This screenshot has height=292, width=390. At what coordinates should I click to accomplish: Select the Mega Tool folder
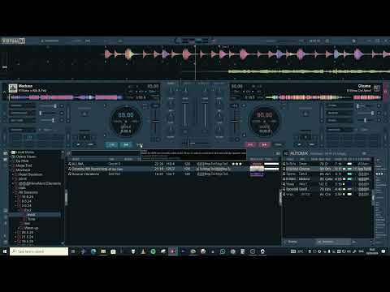pos(24,165)
